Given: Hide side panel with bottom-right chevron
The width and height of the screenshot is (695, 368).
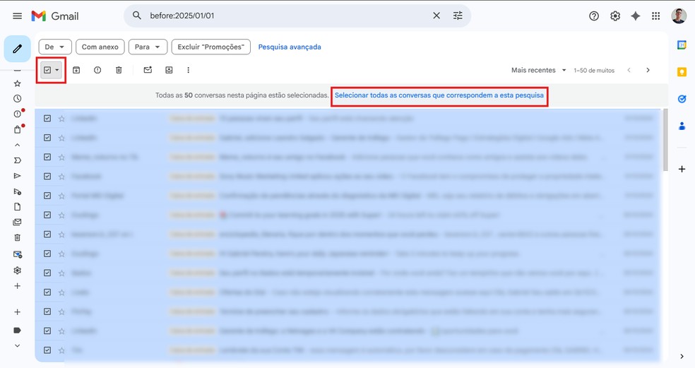Looking at the screenshot, I should [x=682, y=357].
